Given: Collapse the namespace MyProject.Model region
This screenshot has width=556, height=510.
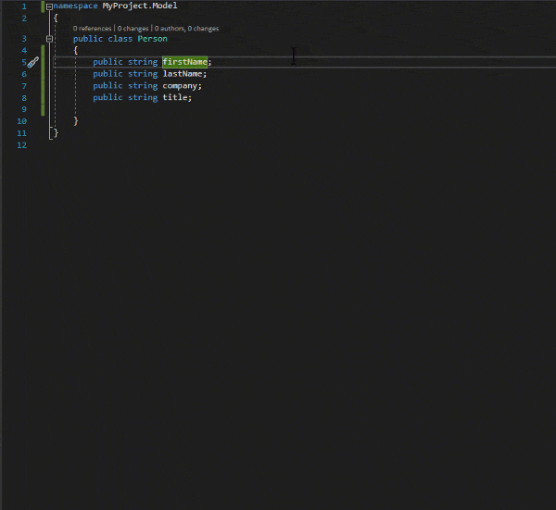Looking at the screenshot, I should (50, 6).
